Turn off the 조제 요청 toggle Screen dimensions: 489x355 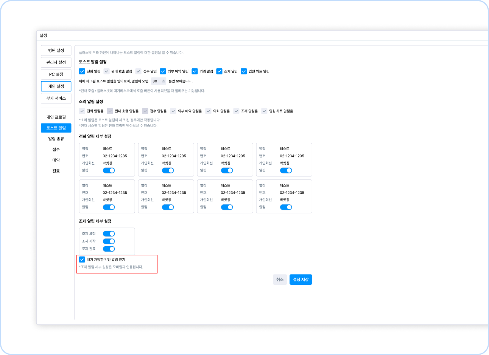coord(109,234)
